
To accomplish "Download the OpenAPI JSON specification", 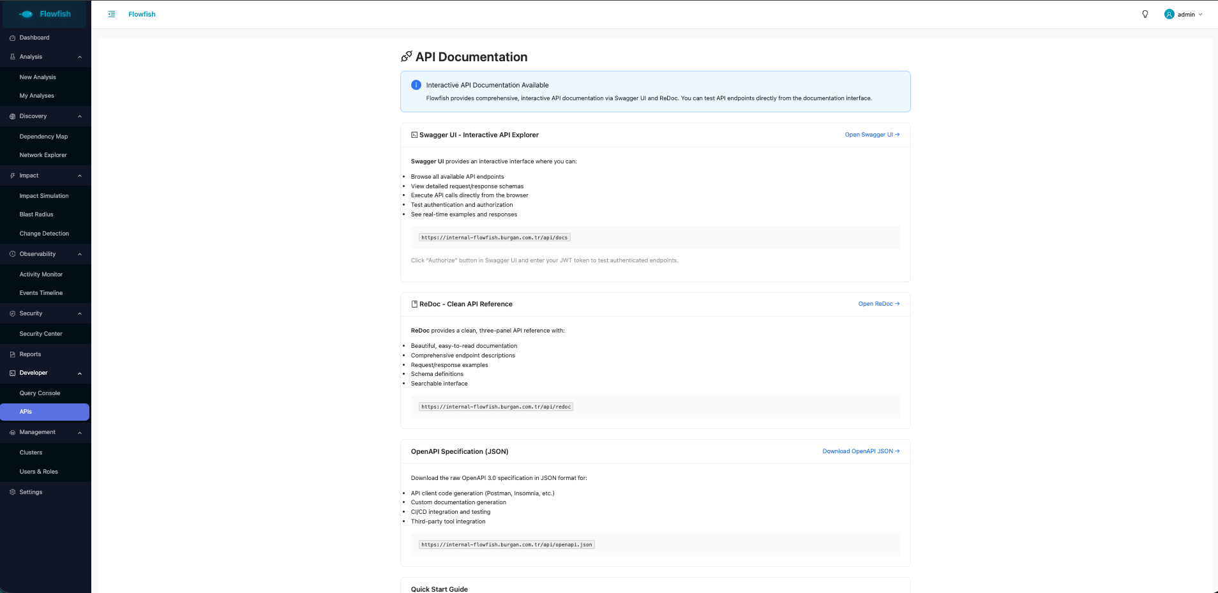I will pyautogui.click(x=861, y=451).
